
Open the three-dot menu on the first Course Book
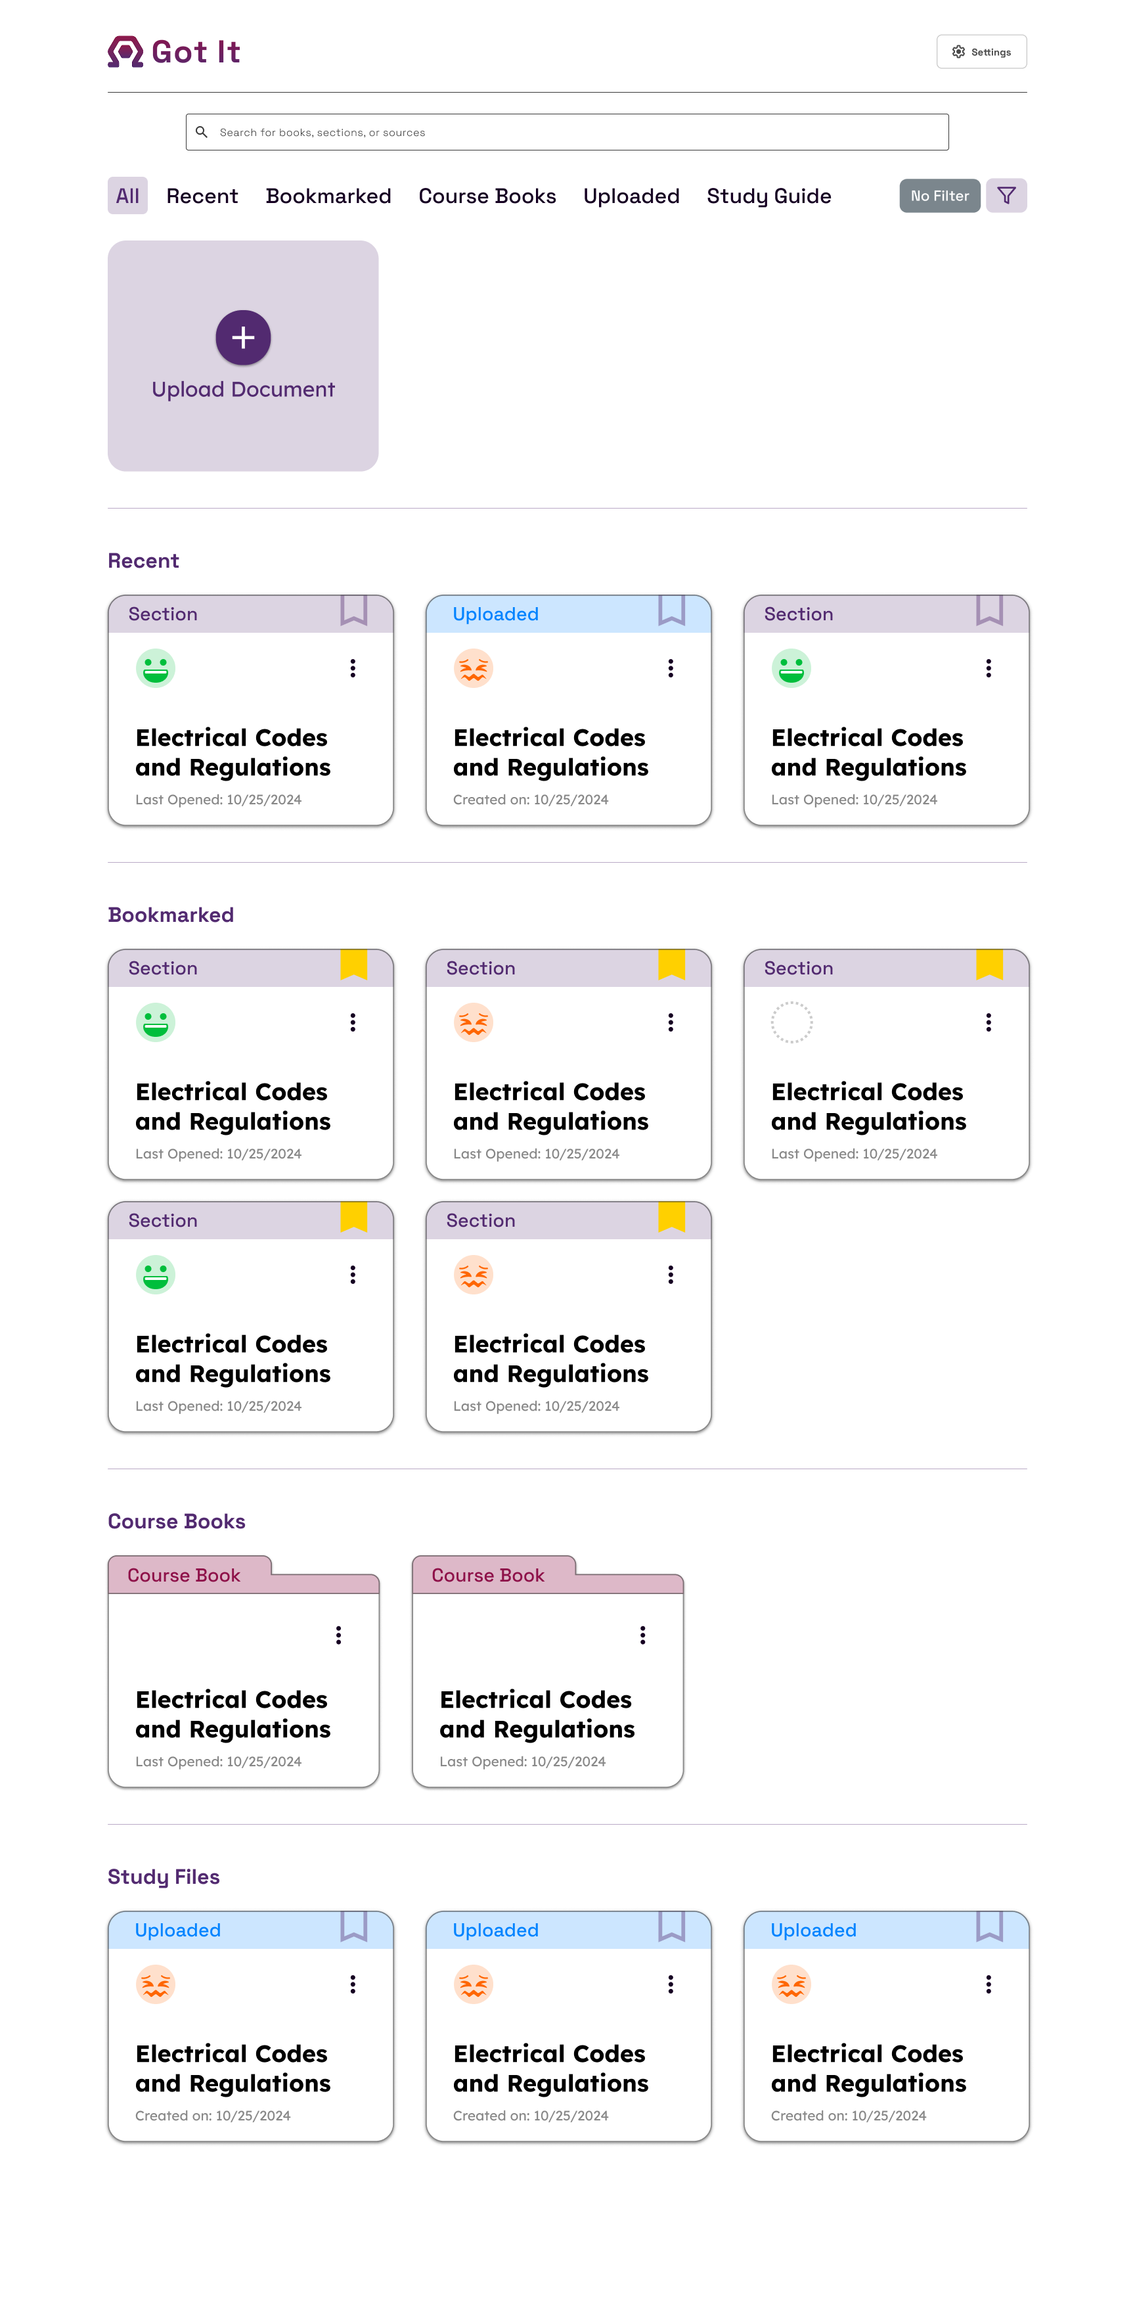(338, 1635)
